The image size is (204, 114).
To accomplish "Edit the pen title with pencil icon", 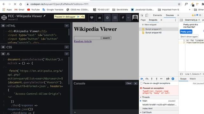I will pos(45,16).
